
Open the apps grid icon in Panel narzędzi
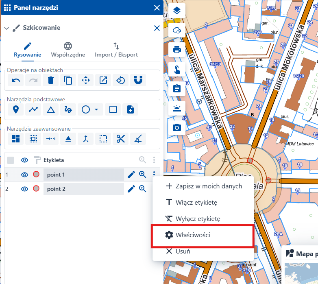[7, 8]
